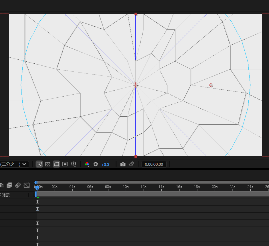
Task: Click the 链接 column header
Action: point(5,195)
